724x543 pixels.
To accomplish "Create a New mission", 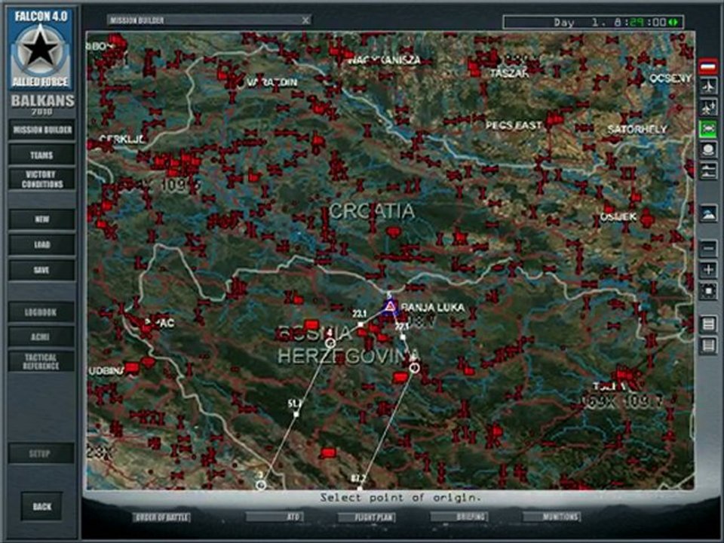I will 41,219.
